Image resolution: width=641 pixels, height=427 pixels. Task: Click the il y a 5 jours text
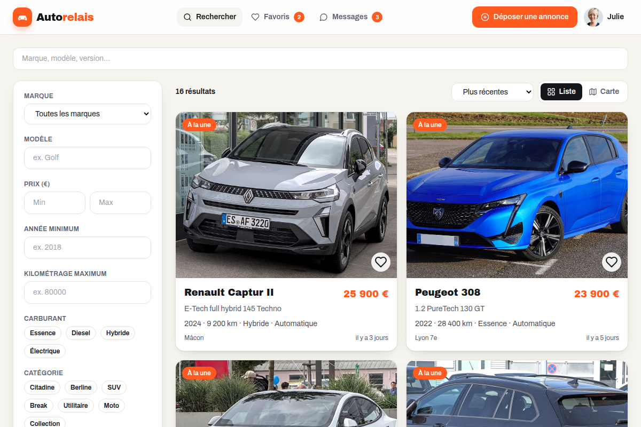point(603,338)
